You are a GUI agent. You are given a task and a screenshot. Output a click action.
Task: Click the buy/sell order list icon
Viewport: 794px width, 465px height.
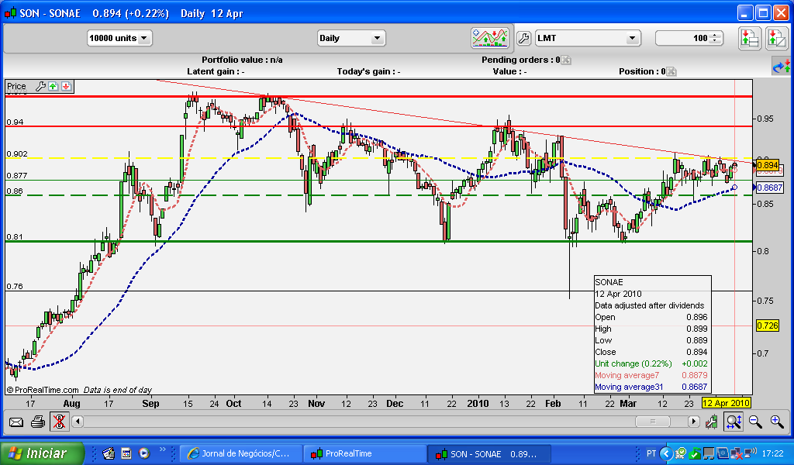tap(750, 39)
